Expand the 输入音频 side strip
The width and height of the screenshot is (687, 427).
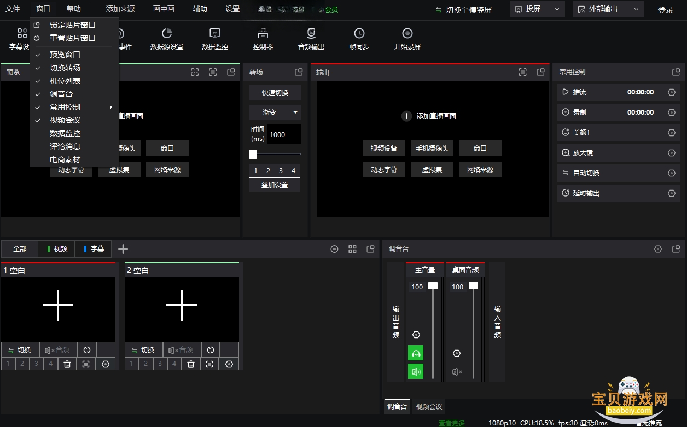point(497,322)
